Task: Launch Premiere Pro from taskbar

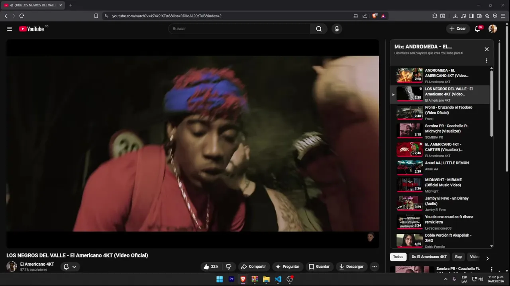Action: (231, 279)
